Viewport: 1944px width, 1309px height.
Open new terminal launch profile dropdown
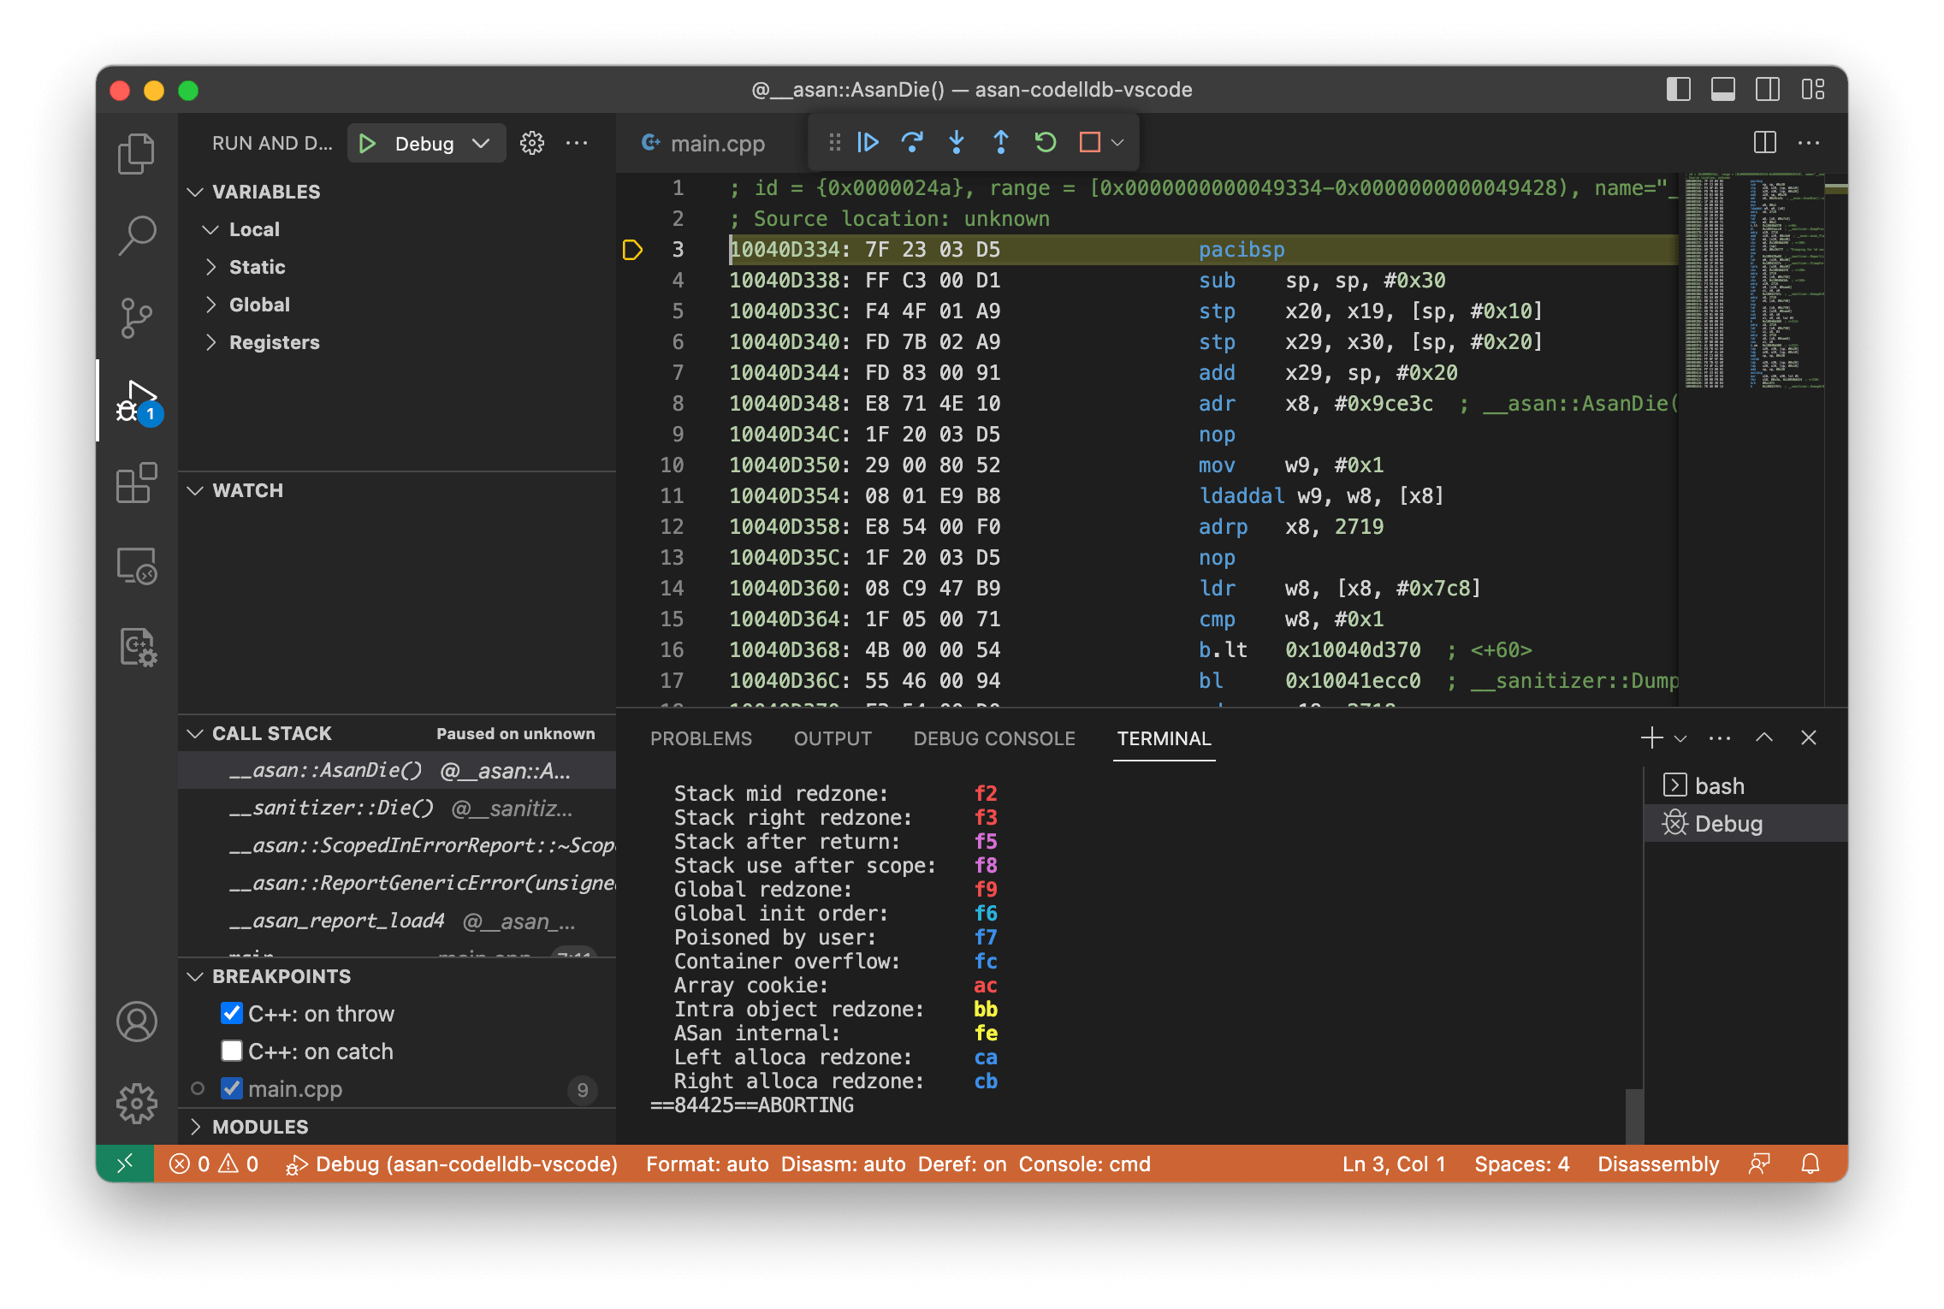1680,738
